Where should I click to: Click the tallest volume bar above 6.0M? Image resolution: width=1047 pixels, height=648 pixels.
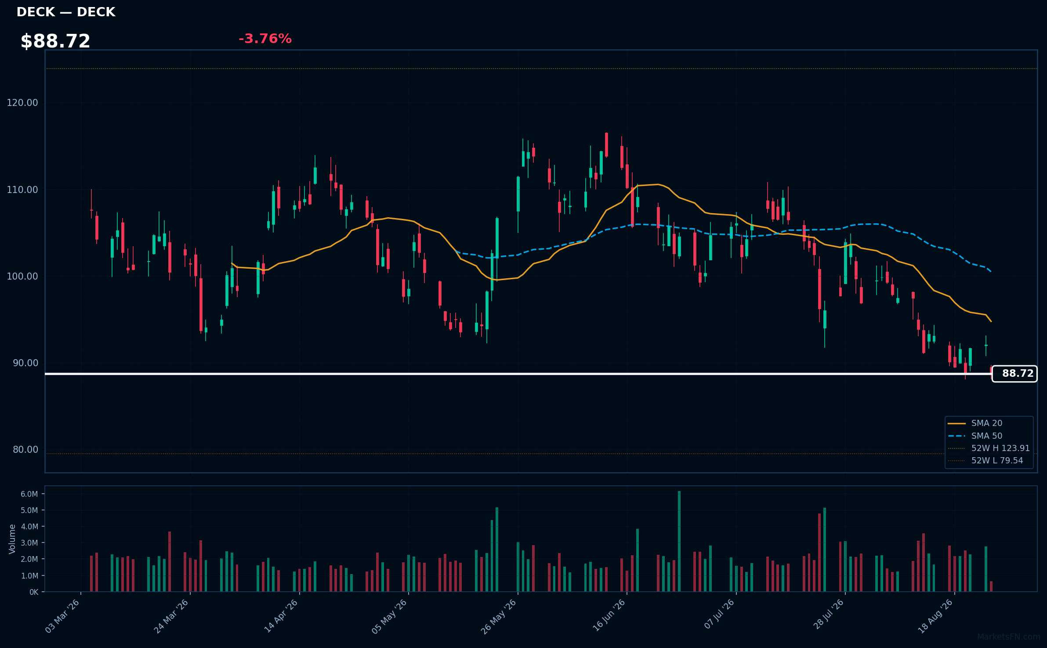679,541
